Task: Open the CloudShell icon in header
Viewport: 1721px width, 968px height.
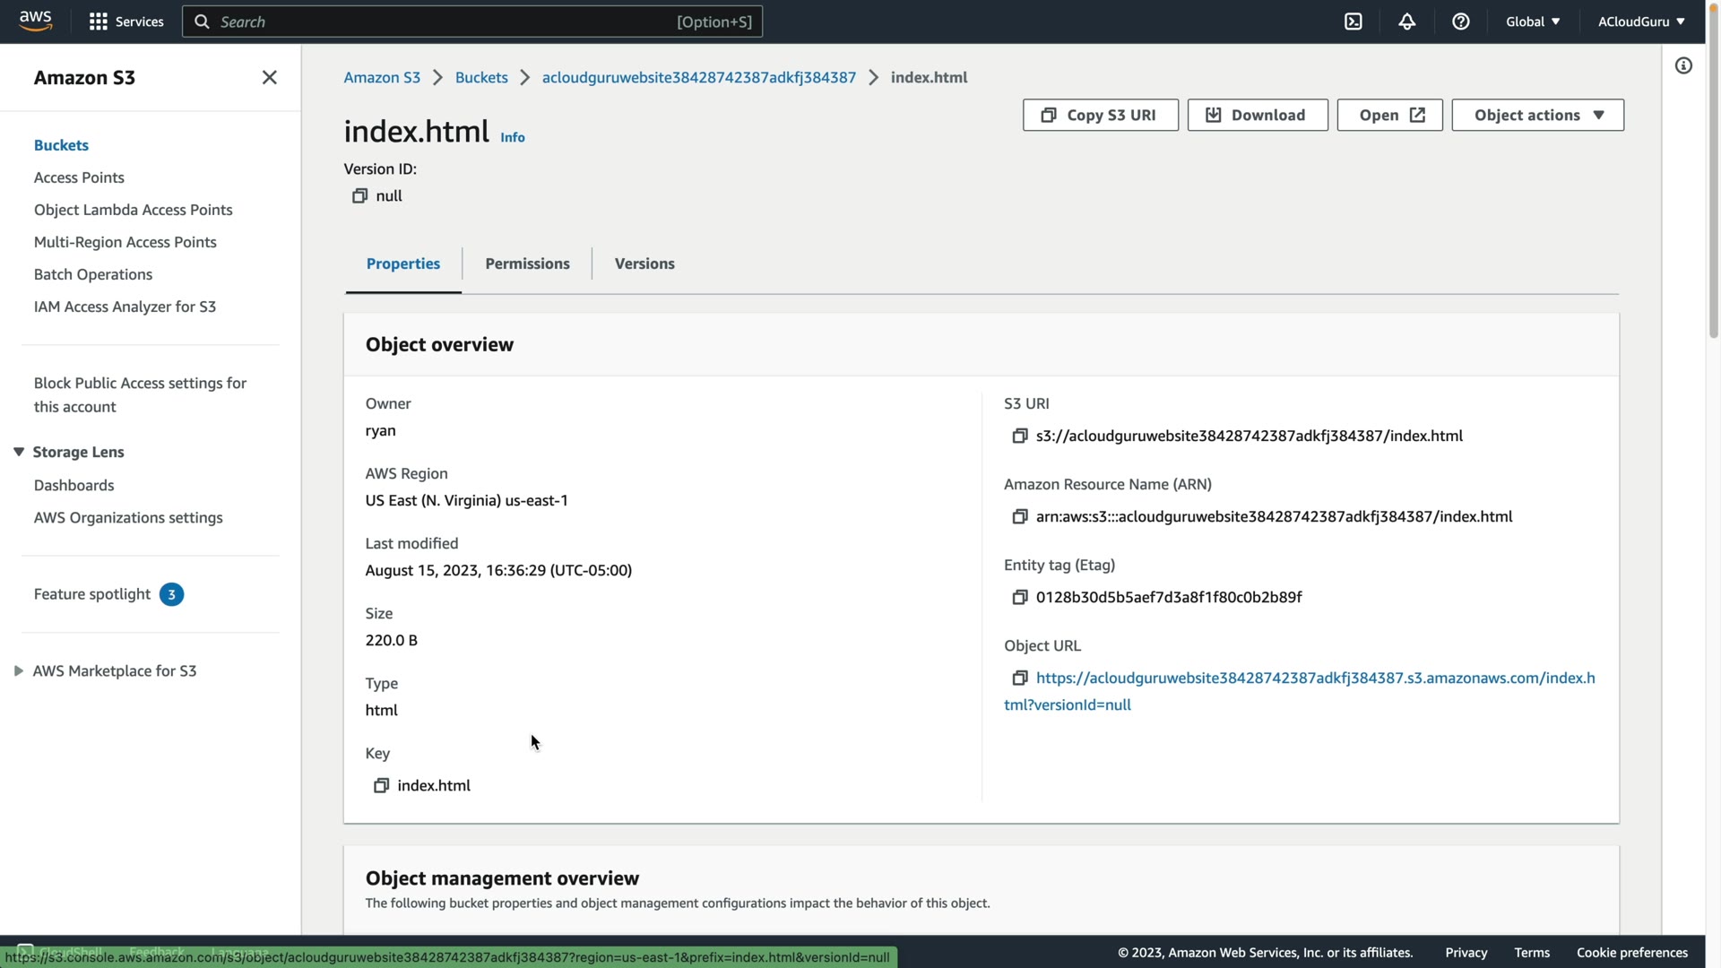Action: (x=1353, y=22)
